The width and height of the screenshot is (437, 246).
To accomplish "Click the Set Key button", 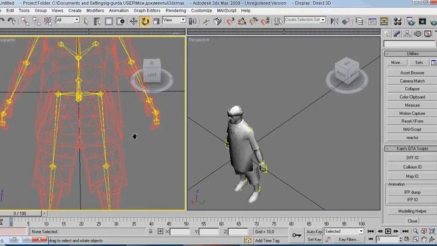I will (x=314, y=240).
